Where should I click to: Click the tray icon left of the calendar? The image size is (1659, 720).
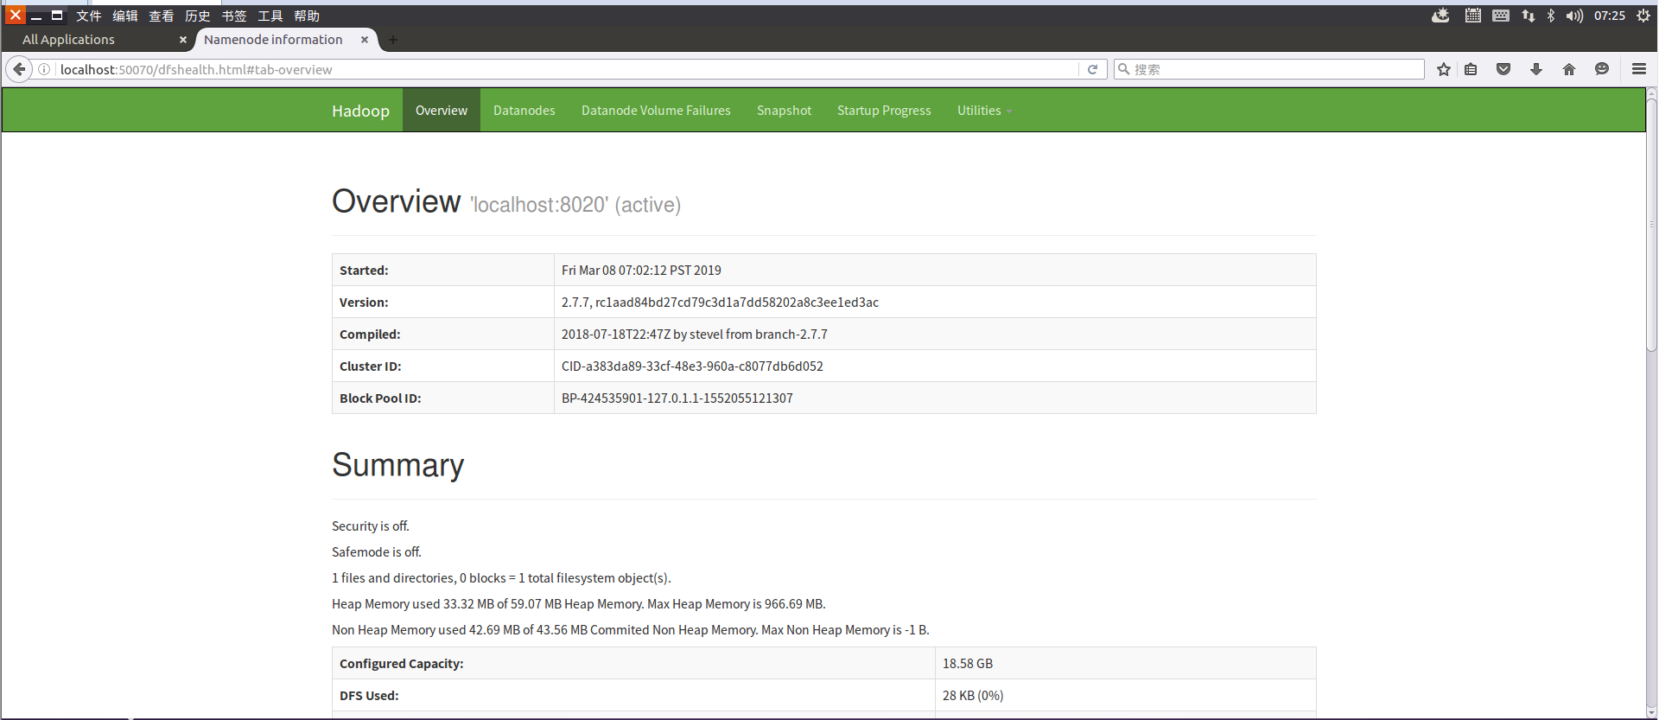(x=1440, y=16)
